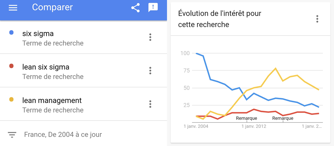Click the yellow lean management dot
The width and height of the screenshot is (334, 146).
11,99
